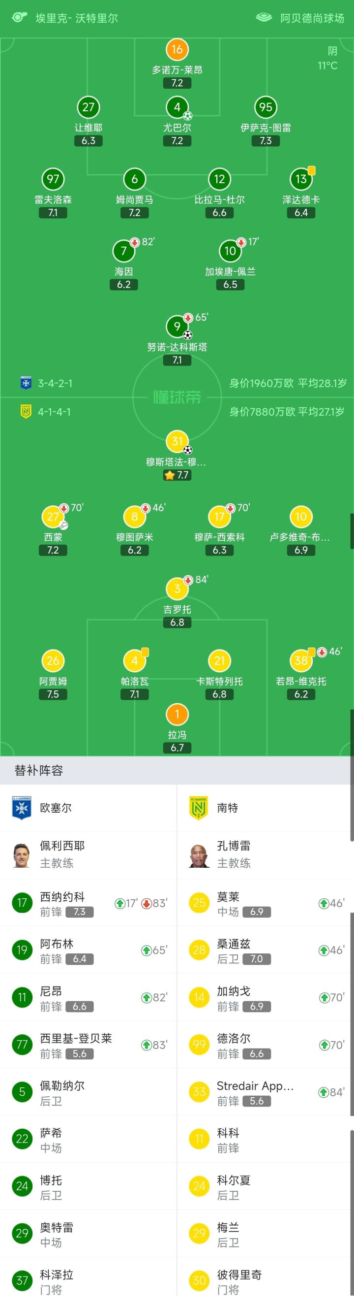Click the stadium icon beside 阿贝德尚球场

264,18
